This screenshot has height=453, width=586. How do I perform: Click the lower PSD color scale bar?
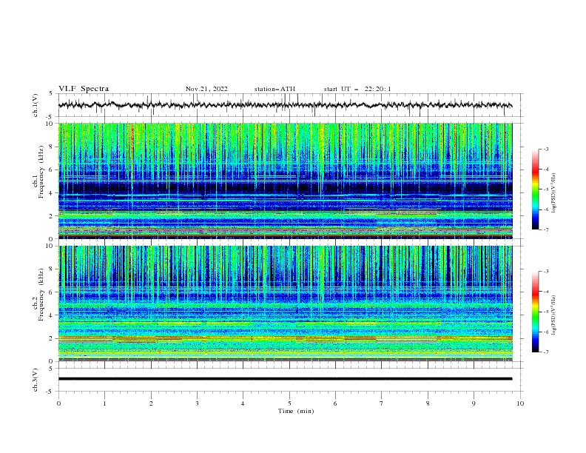click(x=535, y=312)
